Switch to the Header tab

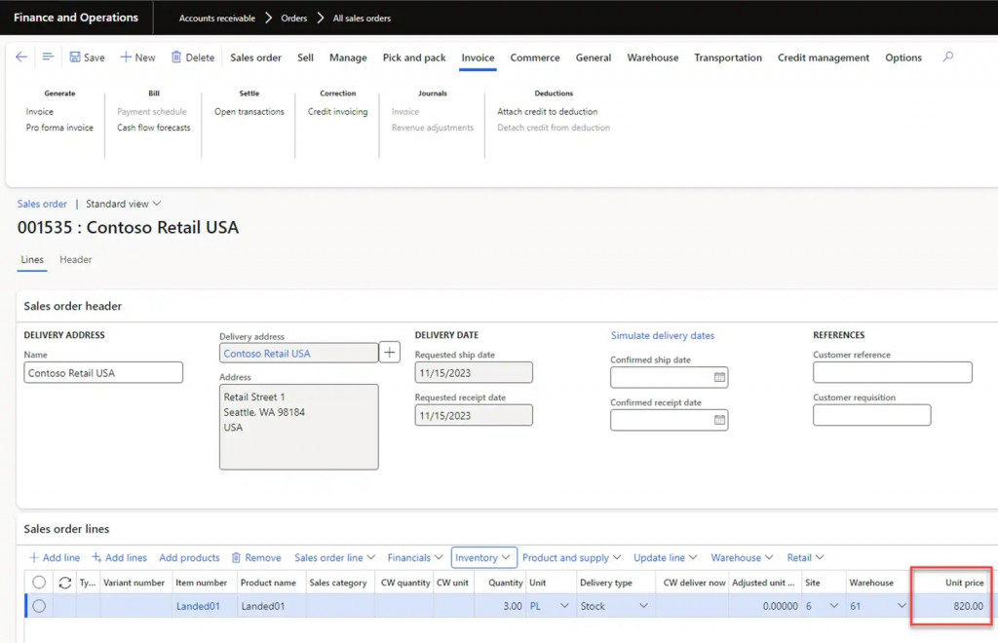(x=76, y=260)
